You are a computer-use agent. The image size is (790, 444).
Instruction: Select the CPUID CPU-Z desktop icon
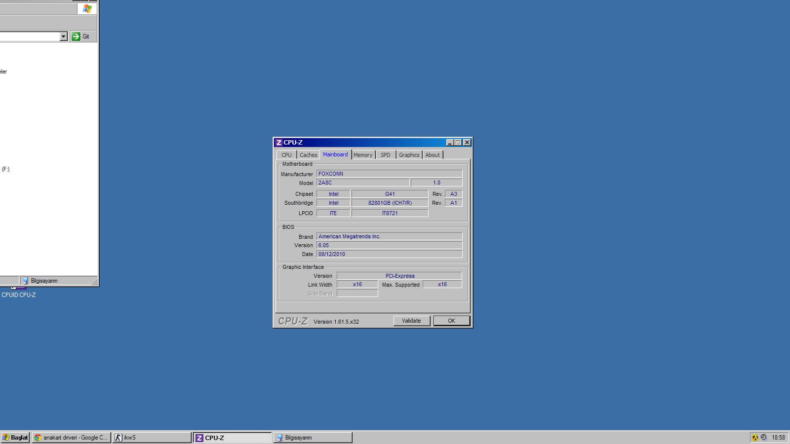click(19, 295)
